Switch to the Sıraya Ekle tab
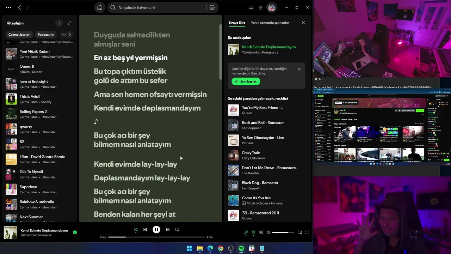 pos(237,23)
